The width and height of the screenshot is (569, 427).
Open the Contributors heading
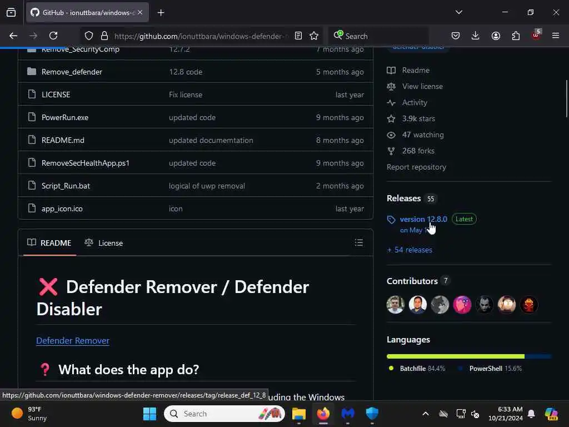point(412,281)
